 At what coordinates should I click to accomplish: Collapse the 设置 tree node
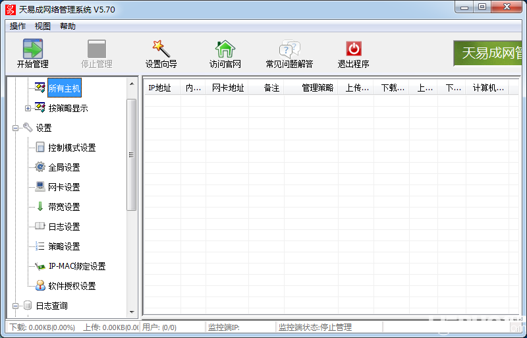coord(15,128)
